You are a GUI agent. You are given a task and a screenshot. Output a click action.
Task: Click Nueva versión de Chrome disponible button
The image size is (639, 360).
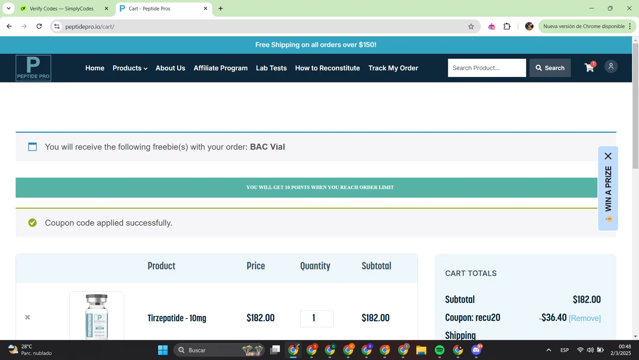(x=584, y=26)
